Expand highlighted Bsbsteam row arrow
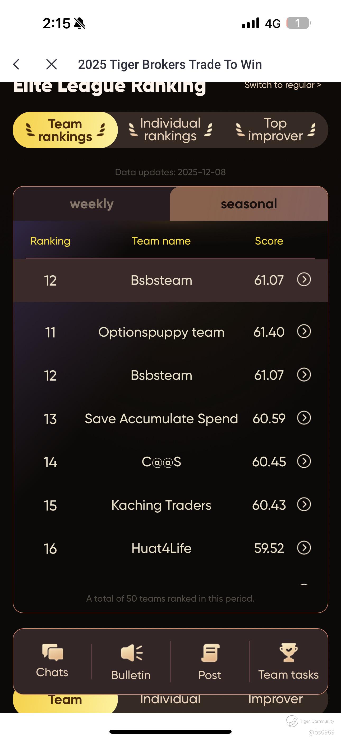Viewport: 341px width, 740px height. tap(304, 279)
